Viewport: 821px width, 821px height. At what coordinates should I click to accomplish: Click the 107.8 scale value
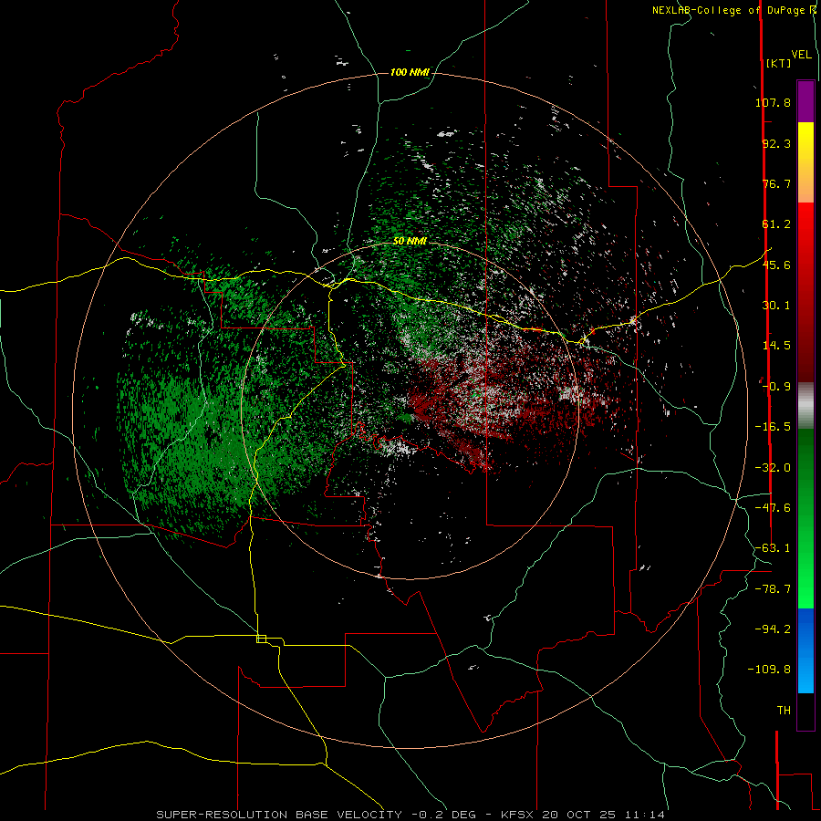coord(773,102)
